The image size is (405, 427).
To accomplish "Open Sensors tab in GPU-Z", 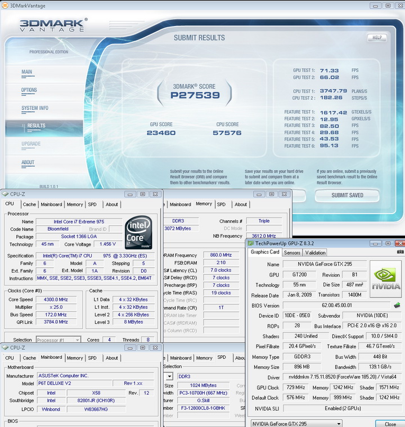I will (x=292, y=252).
